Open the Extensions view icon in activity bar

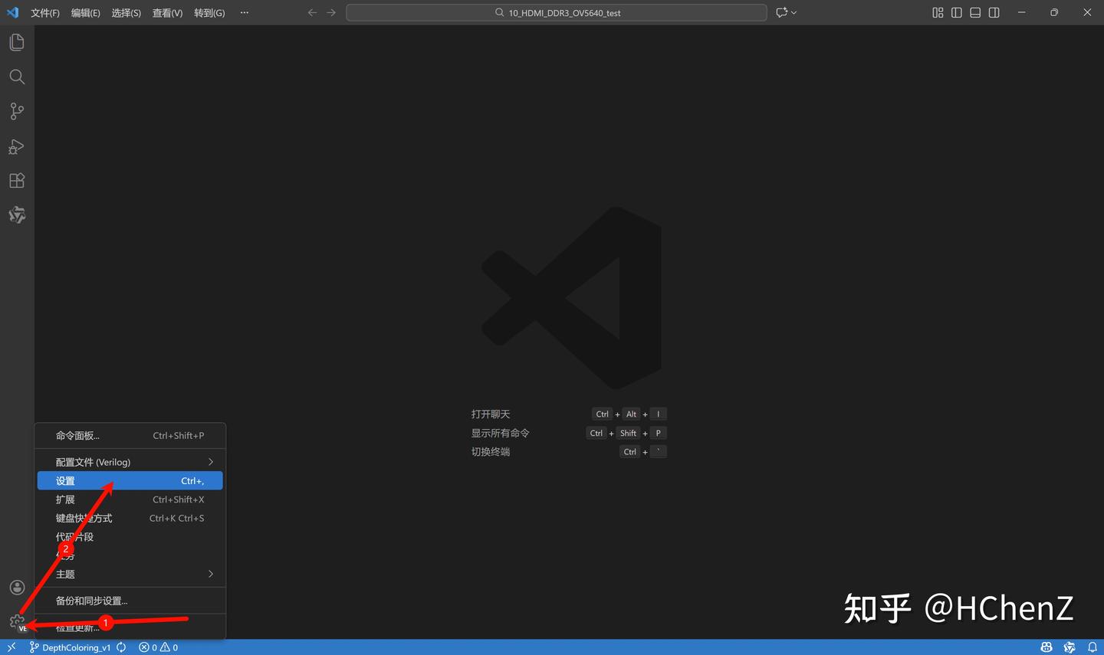(17, 181)
